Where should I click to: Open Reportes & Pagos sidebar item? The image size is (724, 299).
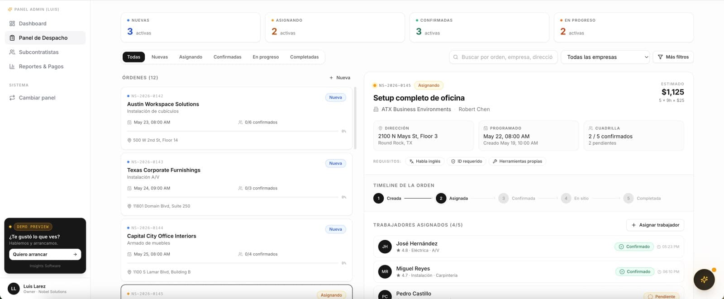pyautogui.click(x=45, y=66)
